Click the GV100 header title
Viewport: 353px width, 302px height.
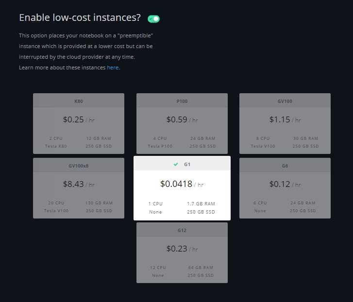(x=285, y=101)
